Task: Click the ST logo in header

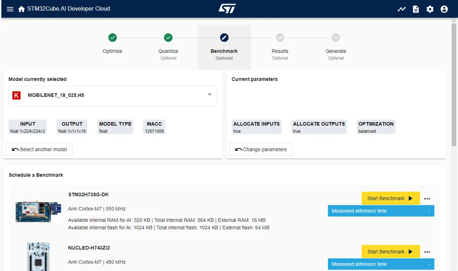Action: pyautogui.click(x=227, y=9)
